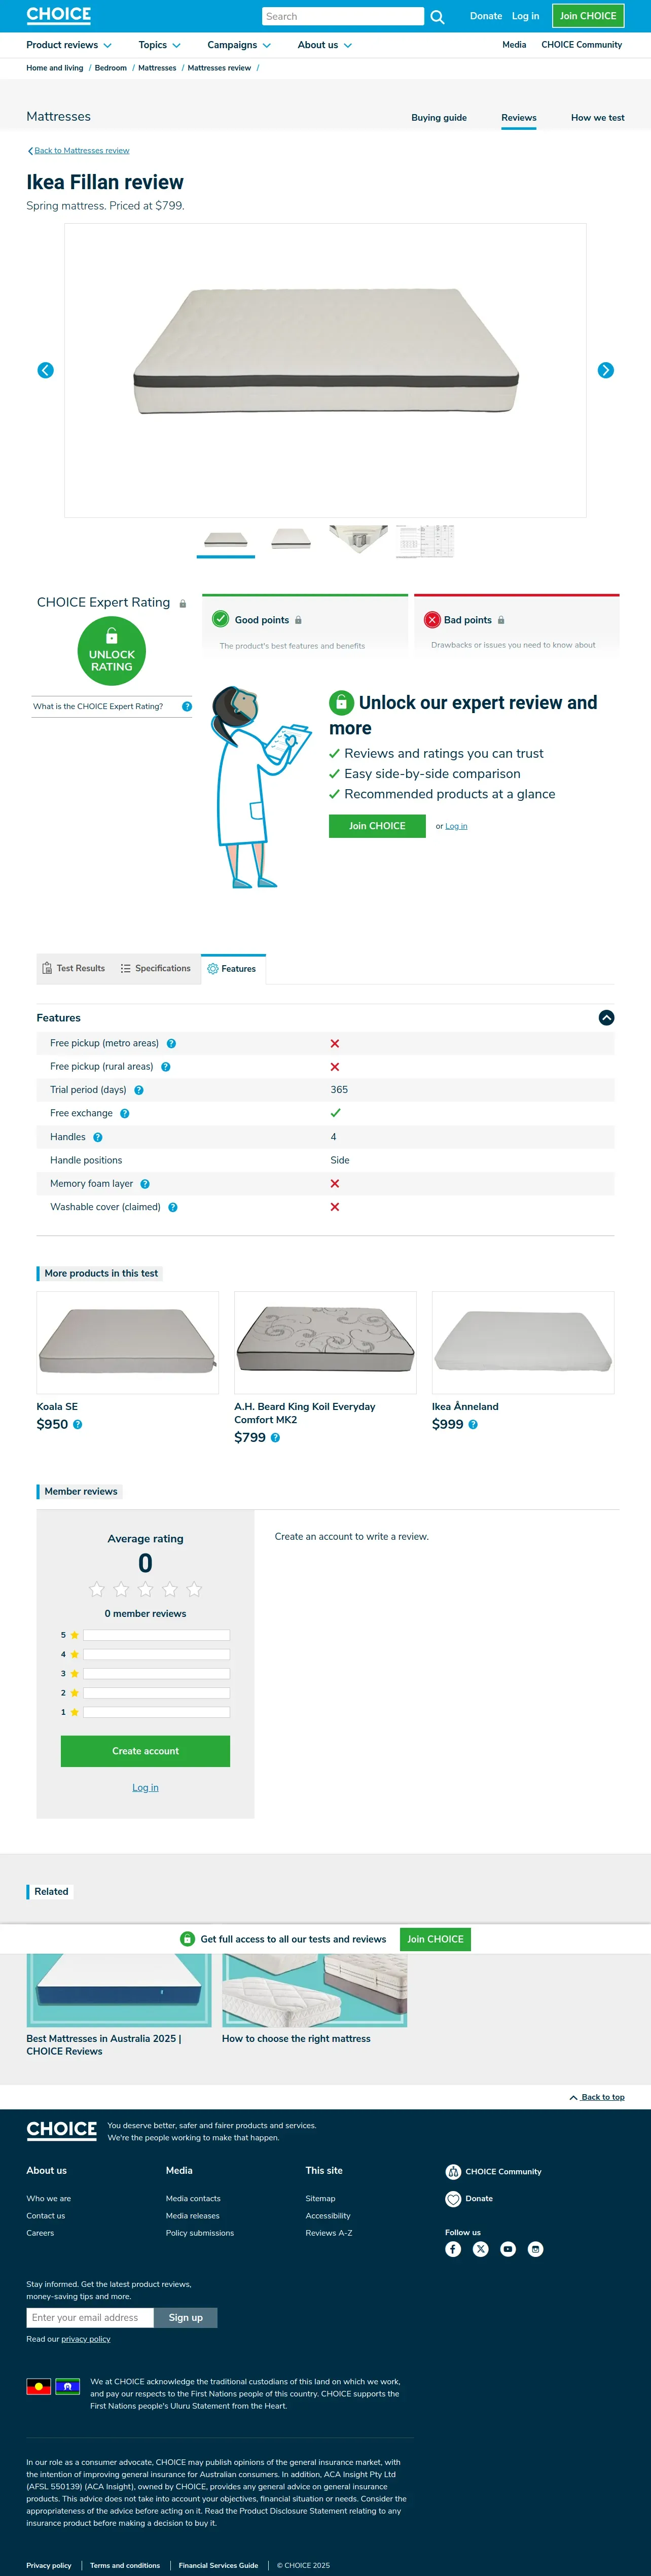Image resolution: width=651 pixels, height=2576 pixels.
Task: Open Buying guide tab
Action: 439,118
